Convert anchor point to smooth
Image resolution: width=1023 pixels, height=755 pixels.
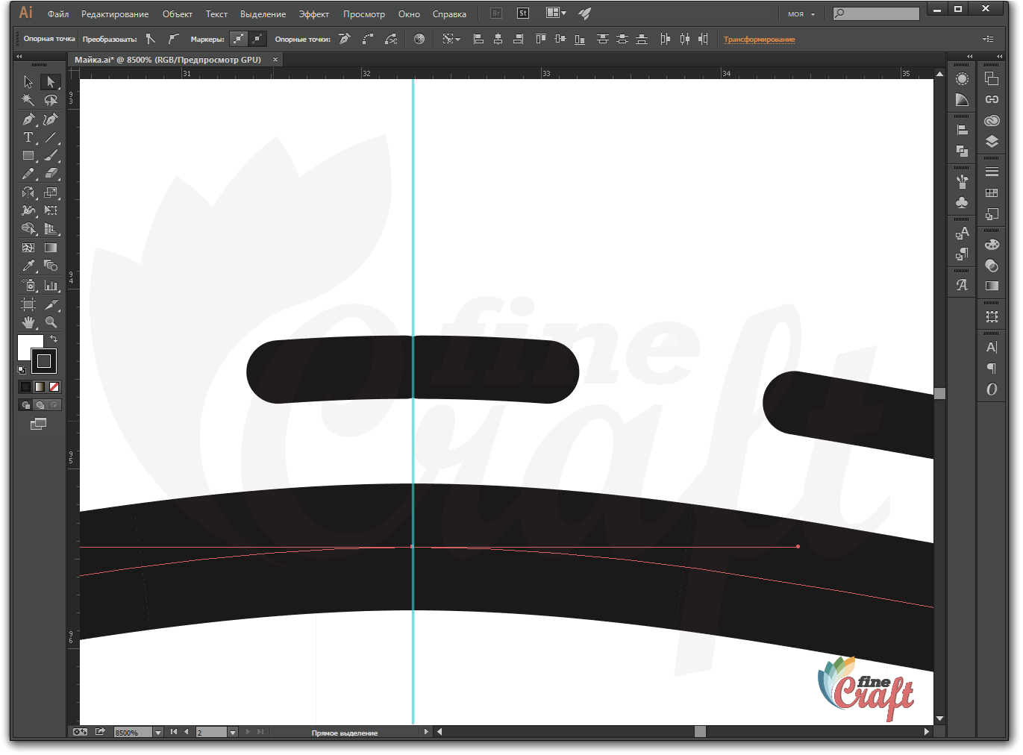click(x=173, y=39)
